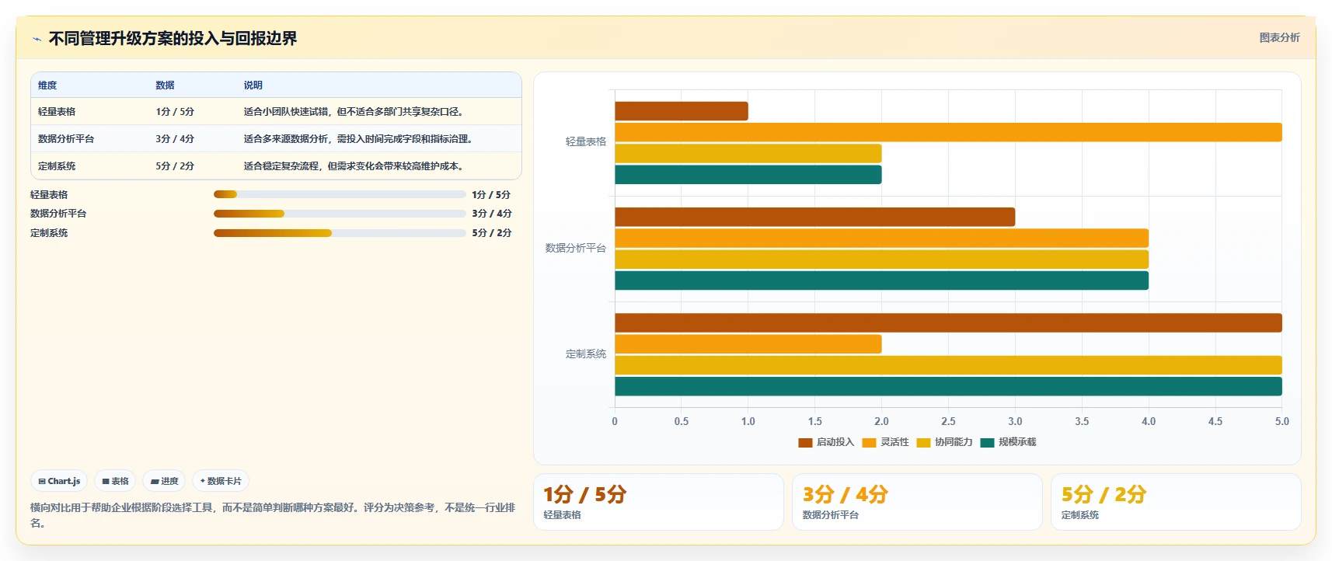
Task: Click the 轻量表格 灵活性 orange bar
Action: pyautogui.click(x=948, y=132)
